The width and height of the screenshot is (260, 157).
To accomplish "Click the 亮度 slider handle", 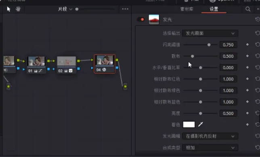I will 201,114.
